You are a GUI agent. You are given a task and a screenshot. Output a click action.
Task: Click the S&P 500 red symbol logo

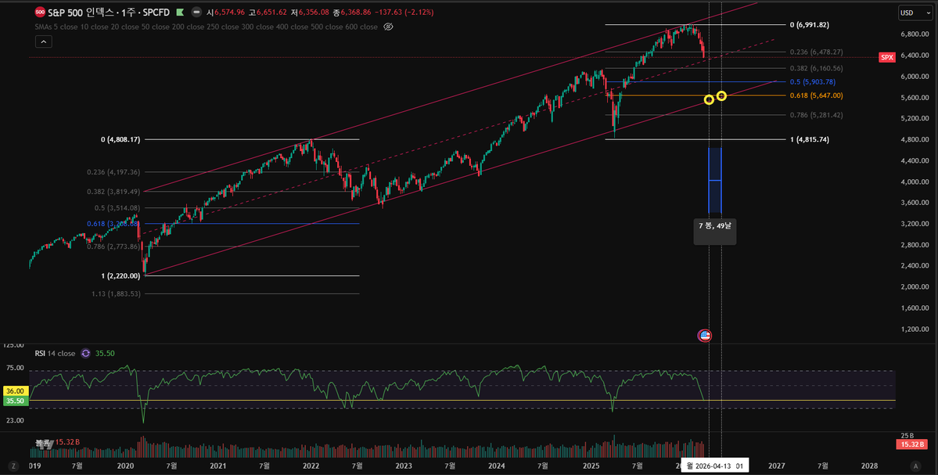[x=39, y=12]
